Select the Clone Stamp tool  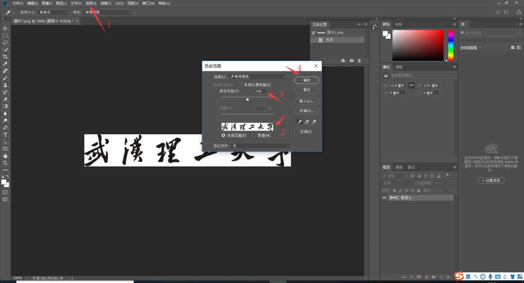point(5,85)
